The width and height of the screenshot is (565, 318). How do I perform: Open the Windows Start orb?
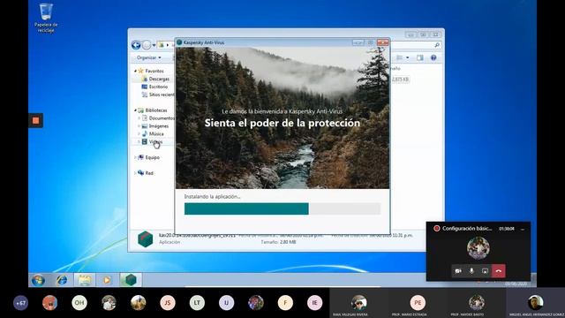pyautogui.click(x=38, y=280)
